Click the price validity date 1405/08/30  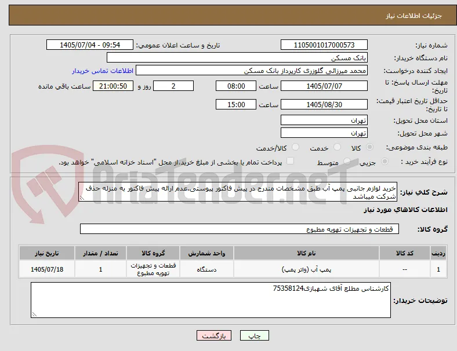[x=324, y=104]
